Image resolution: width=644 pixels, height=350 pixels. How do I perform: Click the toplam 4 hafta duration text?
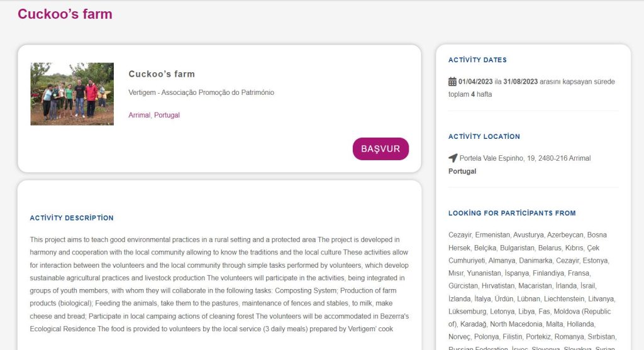point(470,94)
